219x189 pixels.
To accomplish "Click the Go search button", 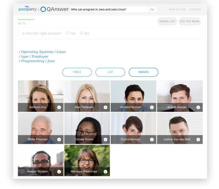I will (x=153, y=9).
